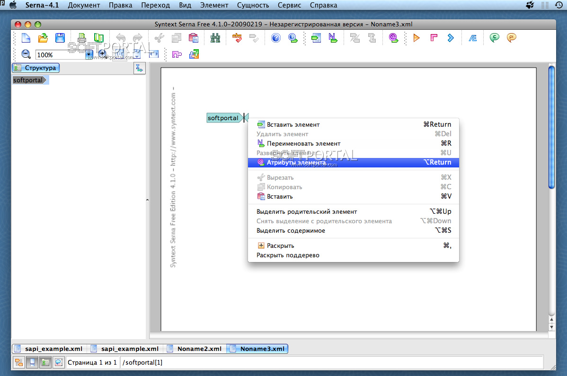Open element attributes via the purple @ icon

pyautogui.click(x=393, y=37)
